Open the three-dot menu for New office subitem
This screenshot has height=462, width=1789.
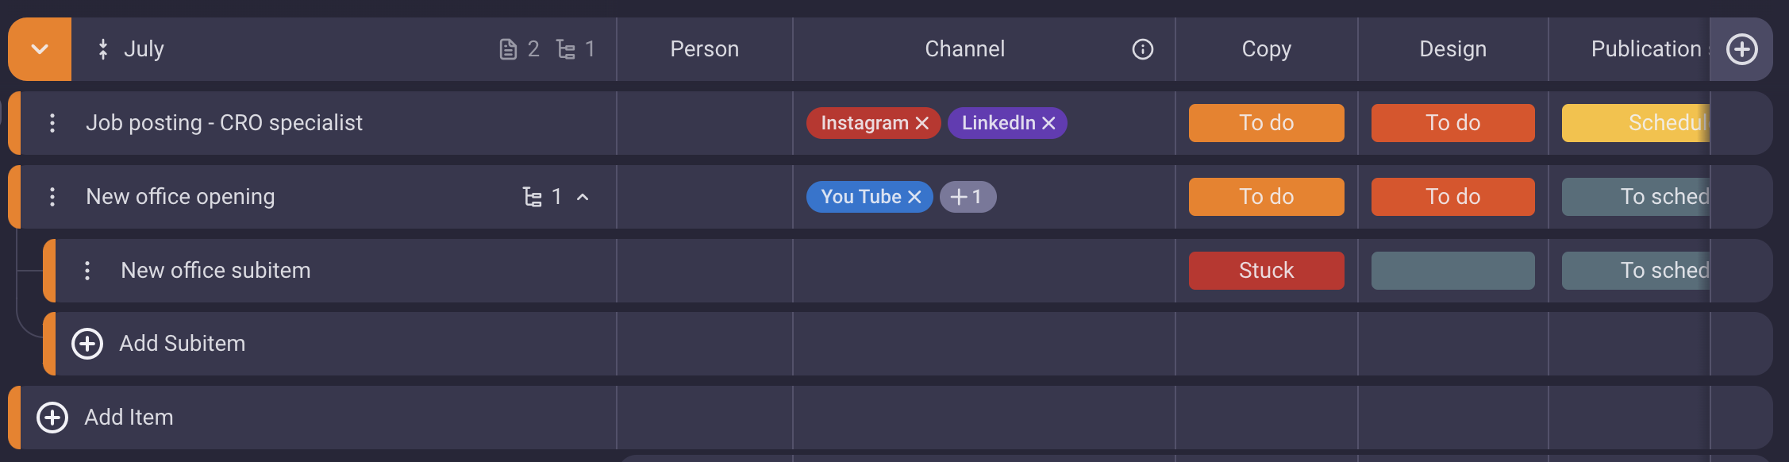tap(87, 271)
